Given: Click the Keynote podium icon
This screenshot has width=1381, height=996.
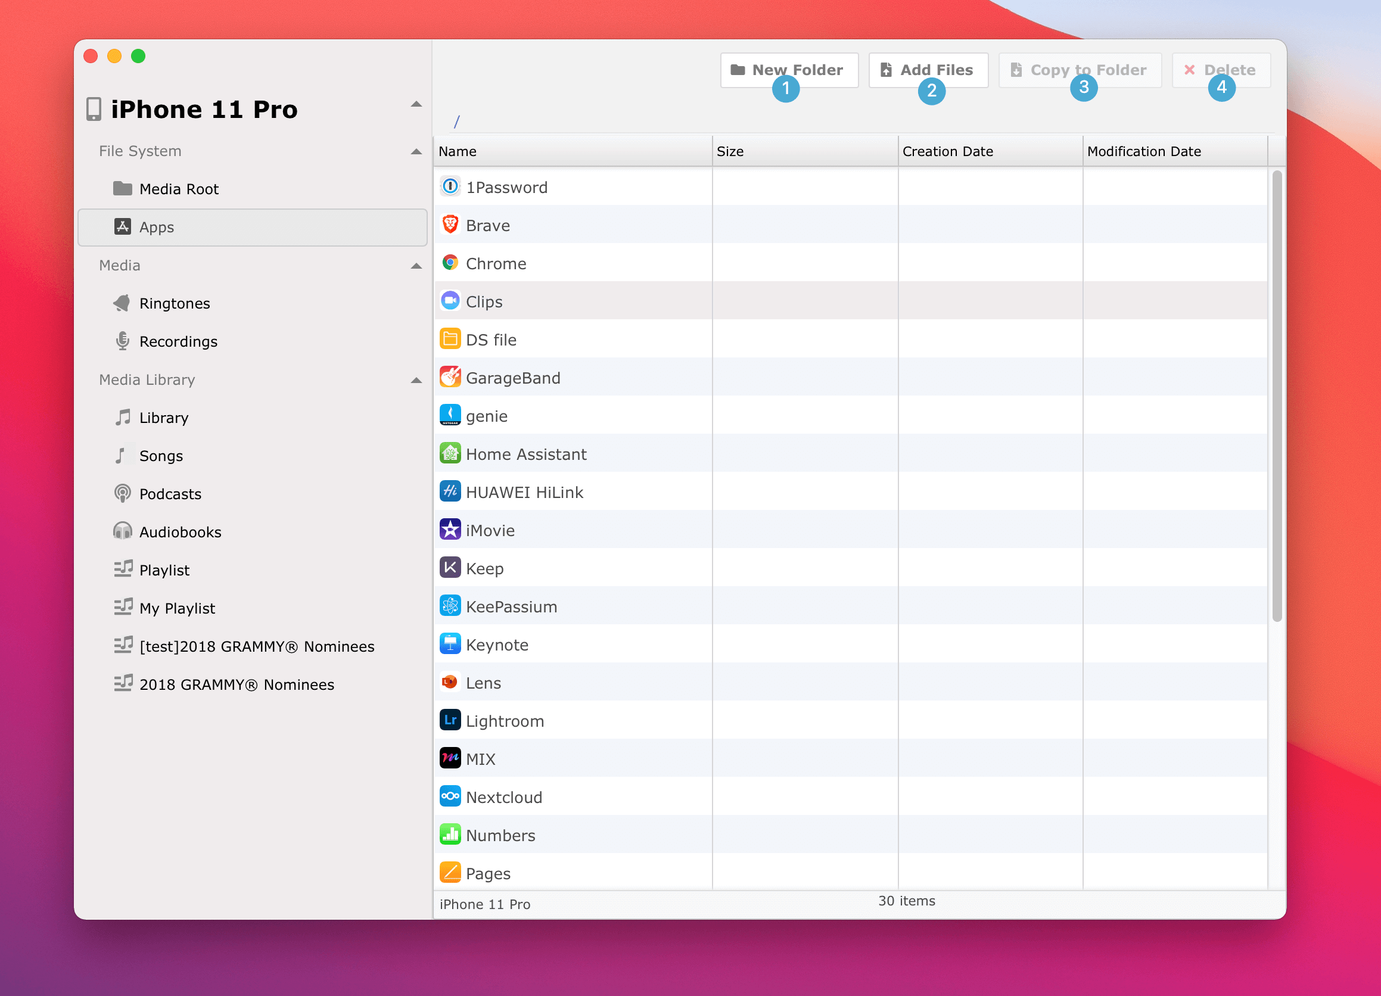Looking at the screenshot, I should (450, 644).
